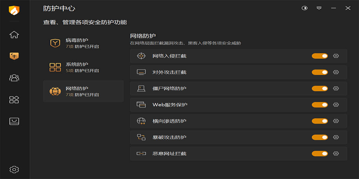Disable the 对外攻击拦截 switch
Screen dimensions: 359x179
320,72
